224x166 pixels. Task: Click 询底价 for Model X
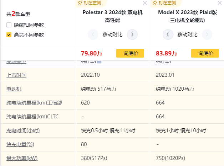coord(205,53)
